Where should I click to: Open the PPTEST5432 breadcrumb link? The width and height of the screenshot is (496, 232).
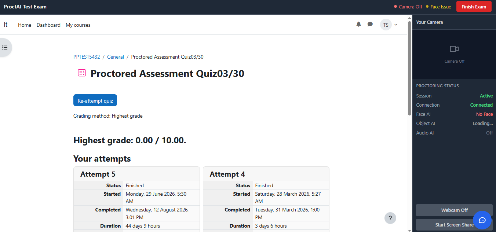pyautogui.click(x=87, y=57)
